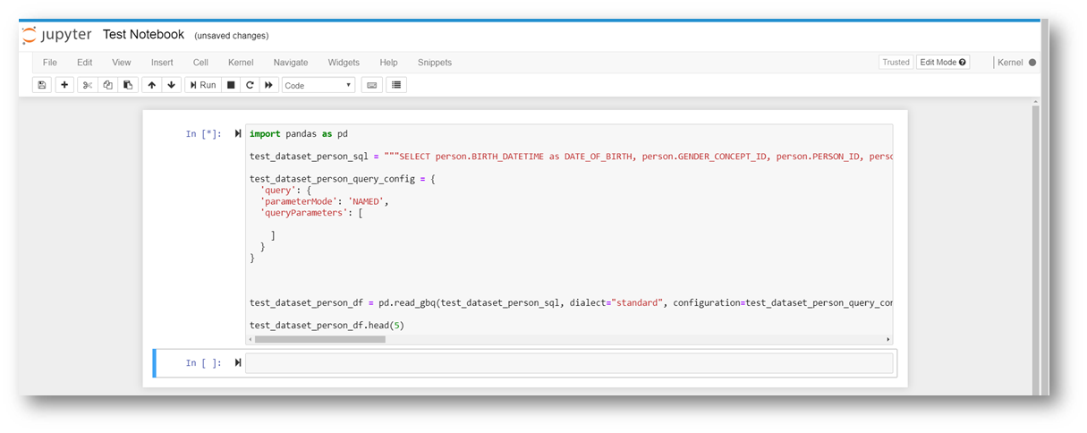1087x433 pixels.
Task: Move selected cell up arrow
Action: point(151,85)
